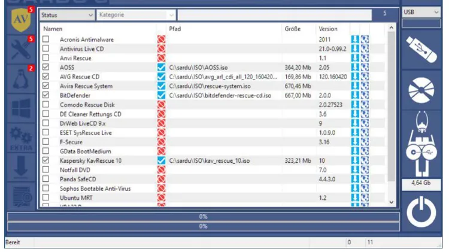
Task: Click the Bereit status bar text
Action: click(13, 242)
